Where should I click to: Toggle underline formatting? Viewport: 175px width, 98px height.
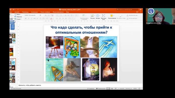[x=32, y=18]
